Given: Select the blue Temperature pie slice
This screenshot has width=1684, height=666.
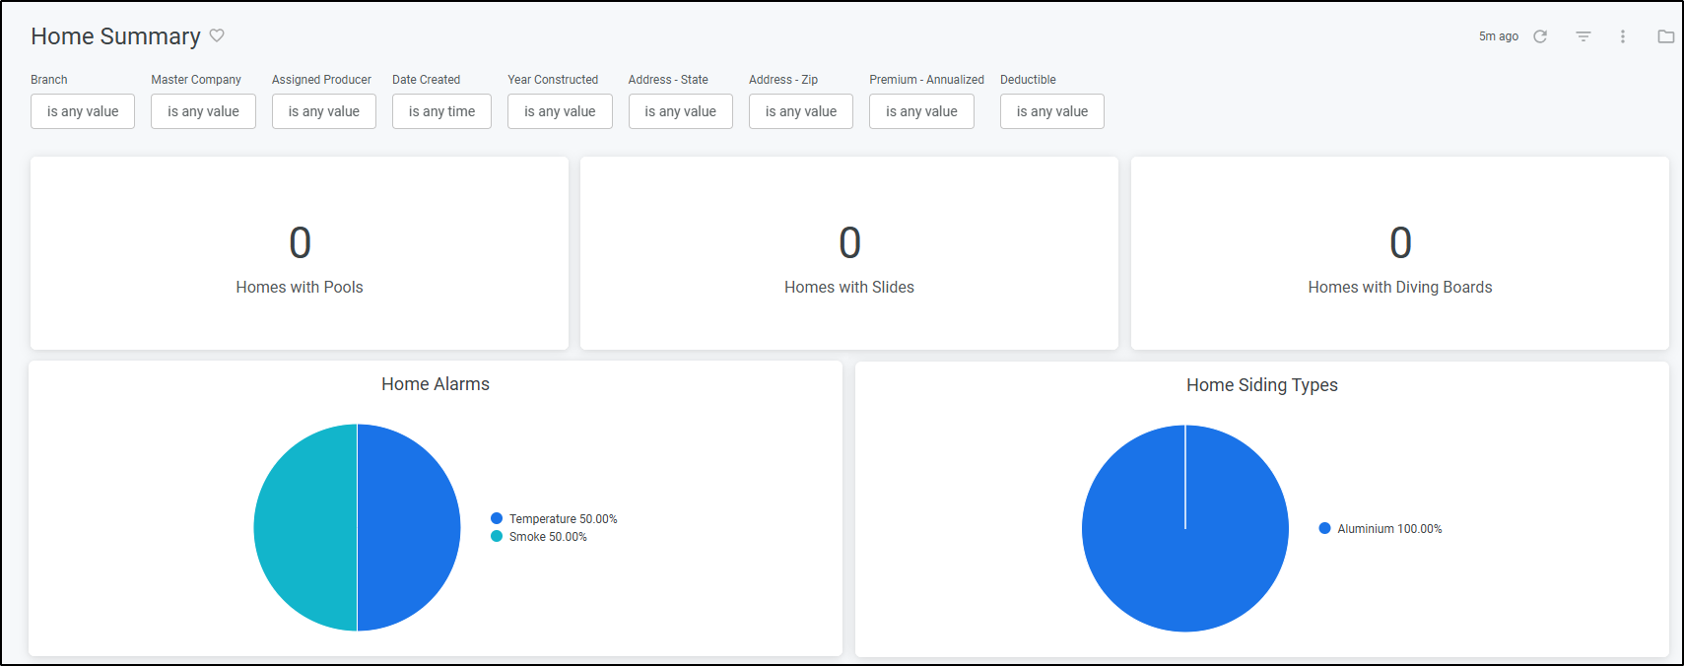Looking at the screenshot, I should click(x=409, y=527).
